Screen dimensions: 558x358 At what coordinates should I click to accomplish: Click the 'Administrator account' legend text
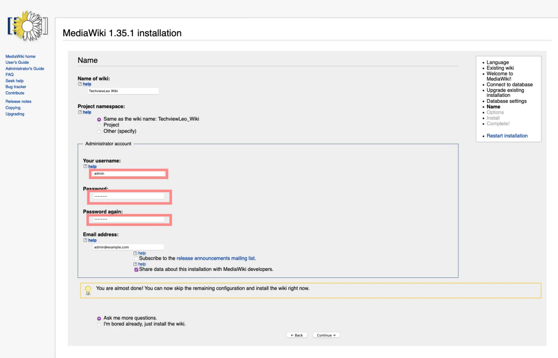(x=108, y=144)
